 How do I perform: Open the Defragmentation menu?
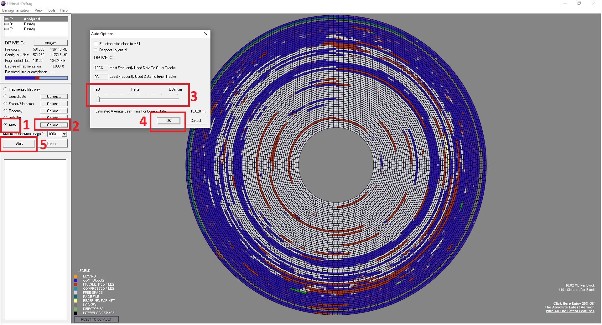[x=16, y=10]
